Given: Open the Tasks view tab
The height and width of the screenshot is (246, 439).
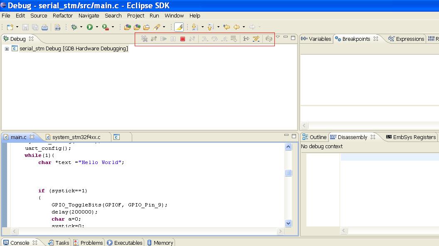Looking at the screenshot, I should [x=59, y=243].
